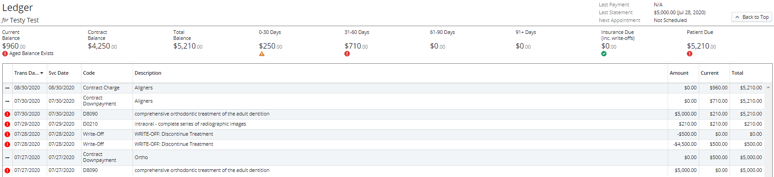Image resolution: width=774 pixels, height=177 pixels.
Task: Click red alert icon under 31-60 Days
Action: [x=347, y=54]
